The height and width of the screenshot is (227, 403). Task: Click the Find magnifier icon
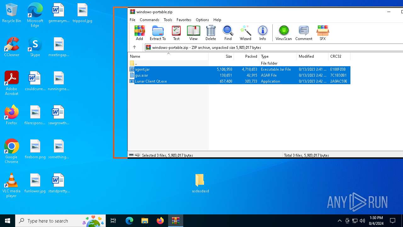228,33
